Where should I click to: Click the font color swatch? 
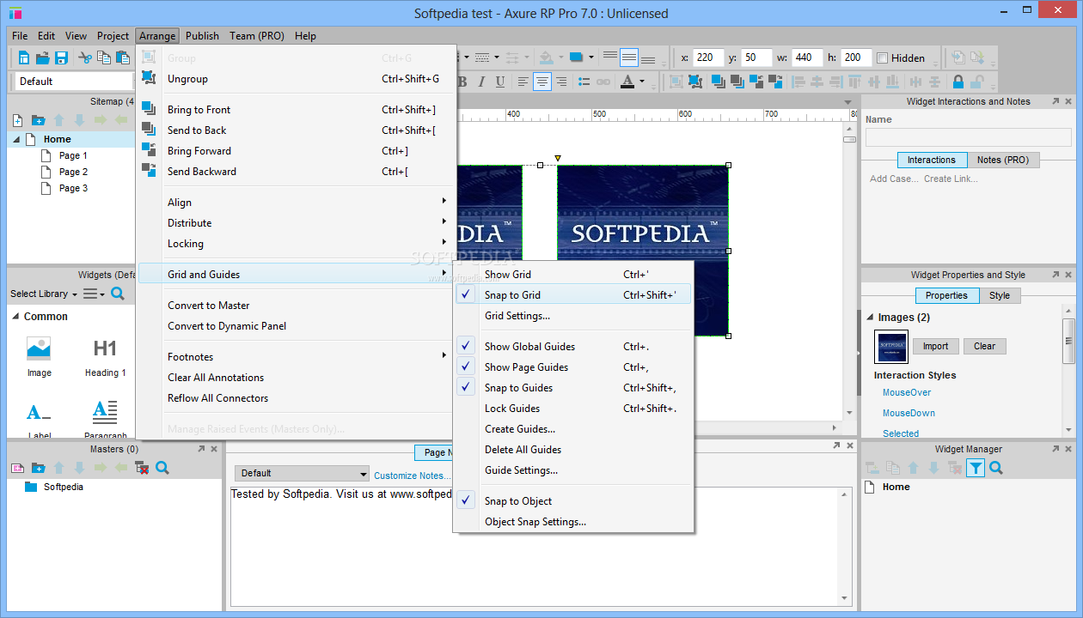[x=627, y=82]
